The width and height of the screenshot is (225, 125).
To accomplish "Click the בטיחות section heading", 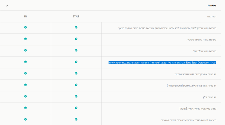I will pos(212,5).
